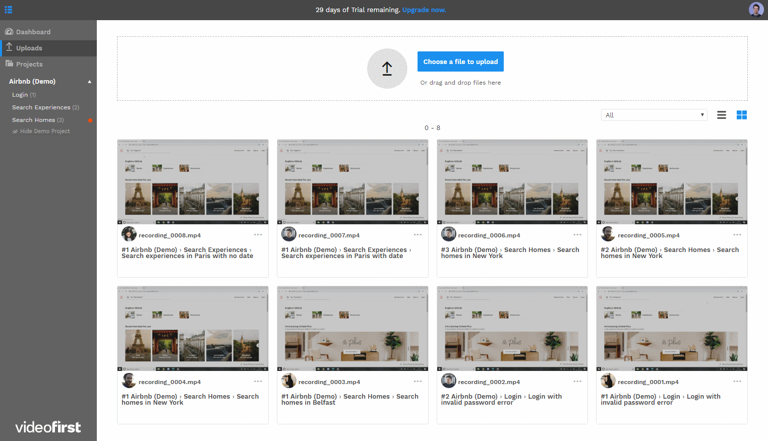The width and height of the screenshot is (768, 441).
Task: Click uploader avatar on recording_0006.mp4
Action: coord(449,234)
